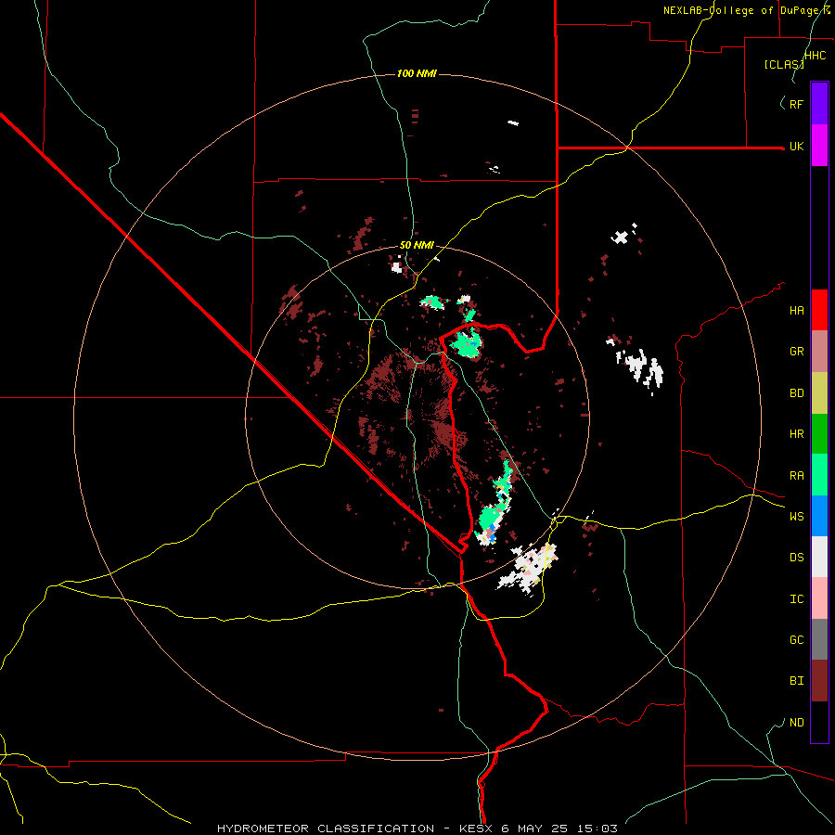835x835 pixels.
Task: Click the [CLAS] units label
Action: coord(784,64)
